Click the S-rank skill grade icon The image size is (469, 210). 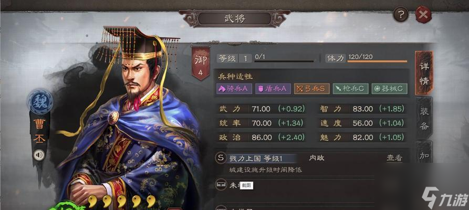pos(221,158)
